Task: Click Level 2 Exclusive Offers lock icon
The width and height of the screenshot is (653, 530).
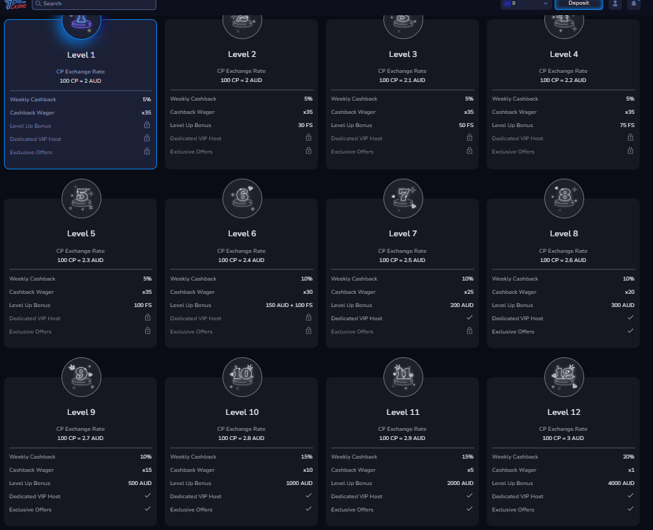Action: point(308,152)
